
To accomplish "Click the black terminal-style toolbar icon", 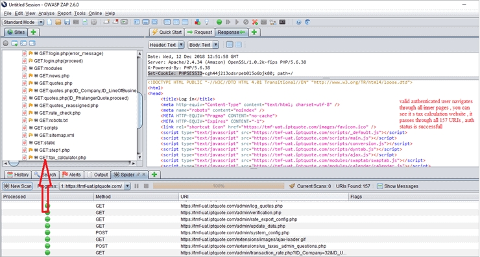I will click(x=282, y=22).
